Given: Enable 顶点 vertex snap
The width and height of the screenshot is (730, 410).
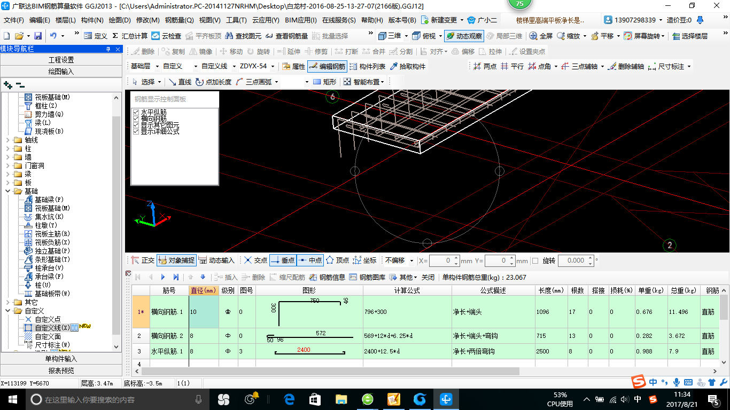Looking at the screenshot, I should [x=337, y=261].
